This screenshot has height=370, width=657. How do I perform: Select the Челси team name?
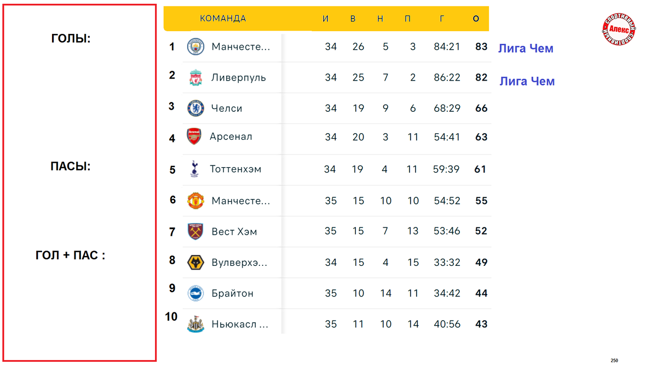[x=227, y=108]
